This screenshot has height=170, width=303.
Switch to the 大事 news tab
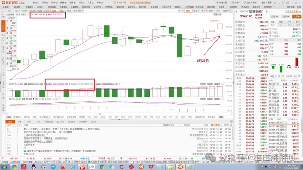[x=19, y=122]
